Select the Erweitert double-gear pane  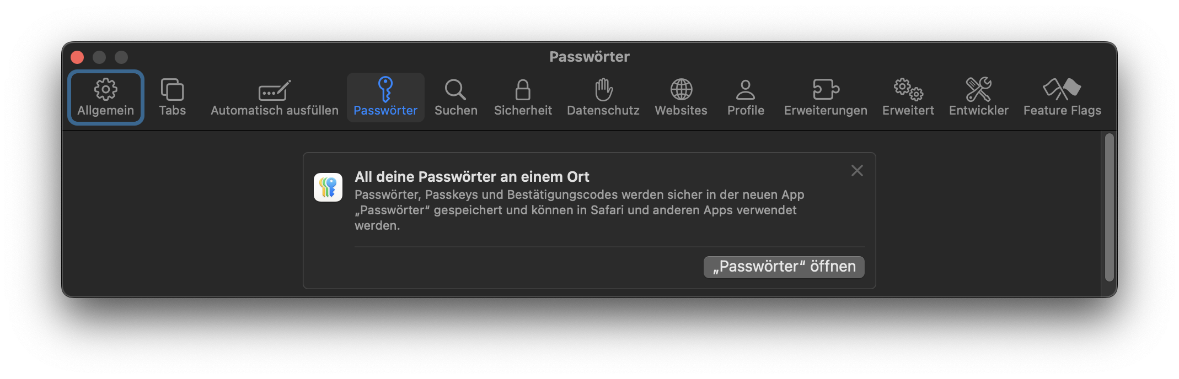908,98
